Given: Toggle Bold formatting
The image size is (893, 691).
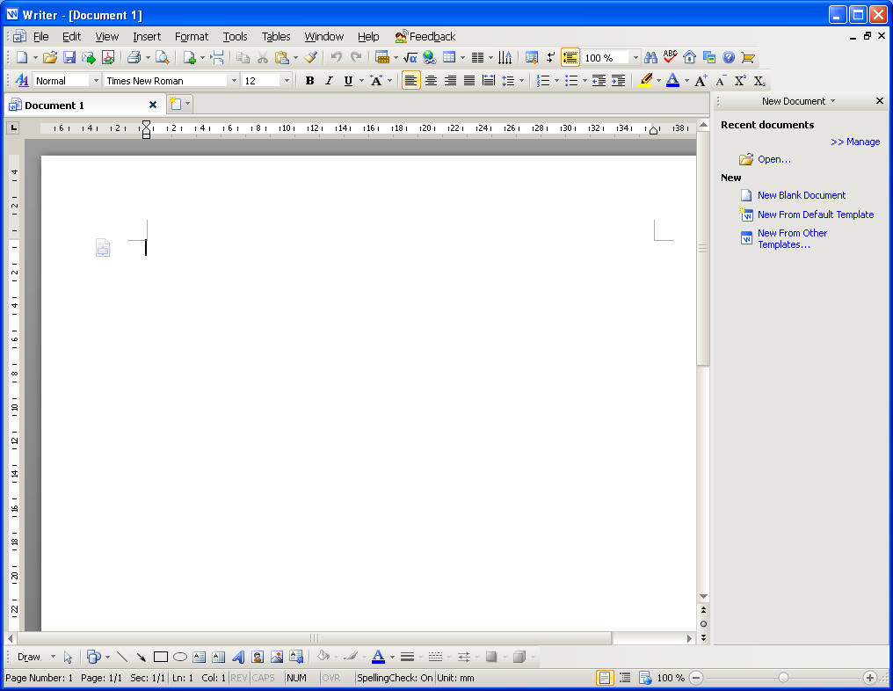Looking at the screenshot, I should 309,81.
